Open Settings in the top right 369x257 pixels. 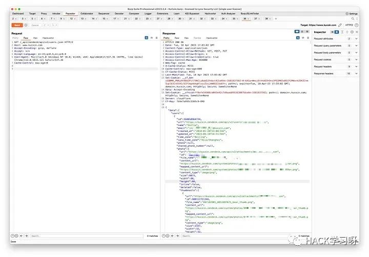pyautogui.click(x=352, y=14)
